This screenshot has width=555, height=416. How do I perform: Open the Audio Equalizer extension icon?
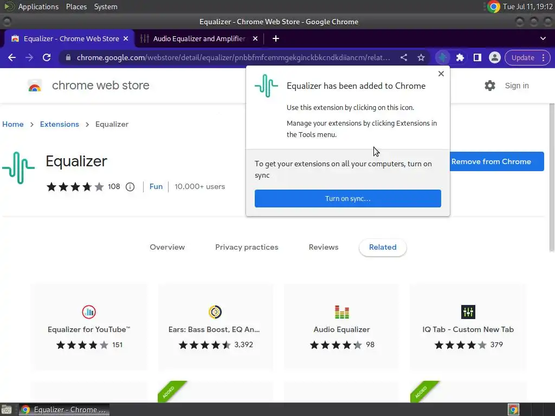tap(341, 312)
